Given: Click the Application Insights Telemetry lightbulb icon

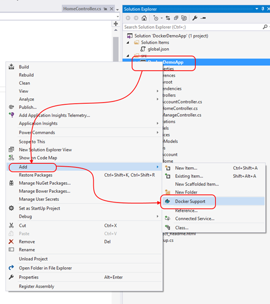Looking at the screenshot, I should tap(11, 115).
